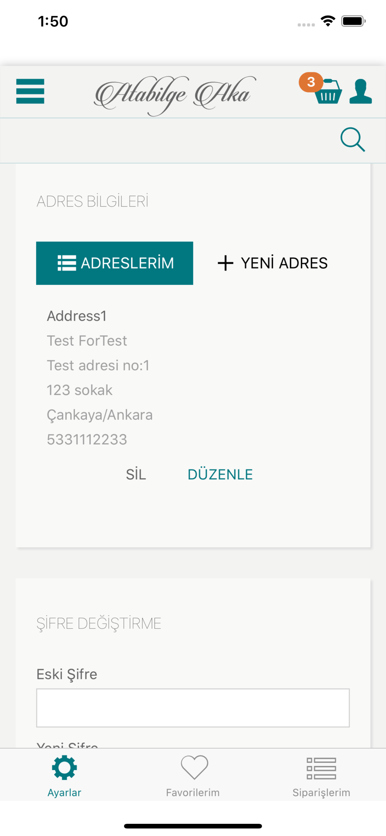This screenshot has height=836, width=386.
Task: Open the user profile icon
Action: click(361, 91)
